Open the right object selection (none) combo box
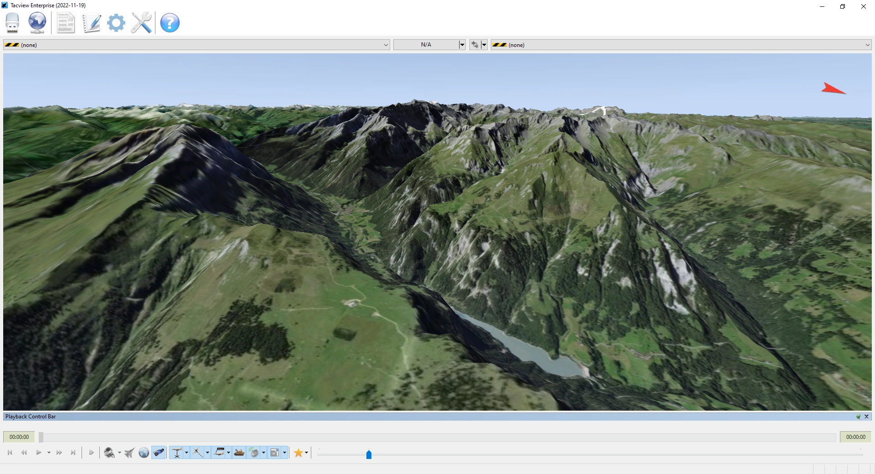The image size is (875, 474). tap(681, 45)
